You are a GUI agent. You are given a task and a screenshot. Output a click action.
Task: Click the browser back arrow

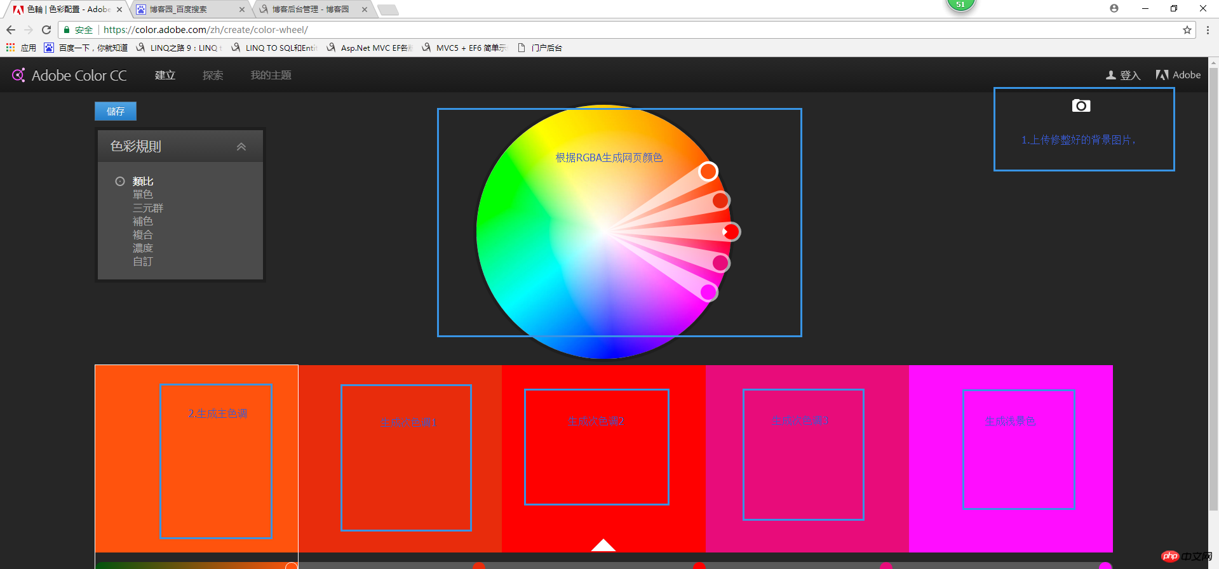[x=11, y=30]
